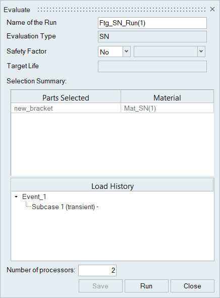Open the Safety Factor No dropdown
220x298 pixels.
pyautogui.click(x=114, y=52)
